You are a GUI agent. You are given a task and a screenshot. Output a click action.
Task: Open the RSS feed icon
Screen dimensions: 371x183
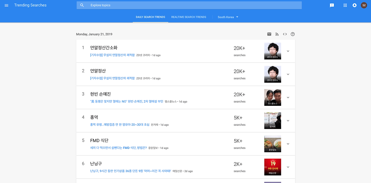pos(277,34)
